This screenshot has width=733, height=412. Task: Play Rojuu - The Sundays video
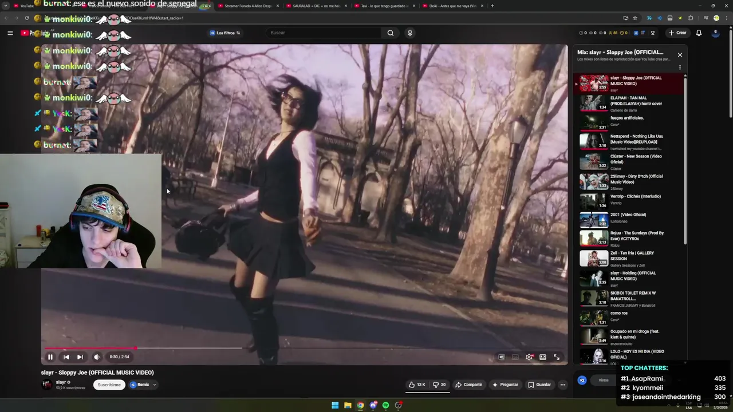click(x=630, y=239)
